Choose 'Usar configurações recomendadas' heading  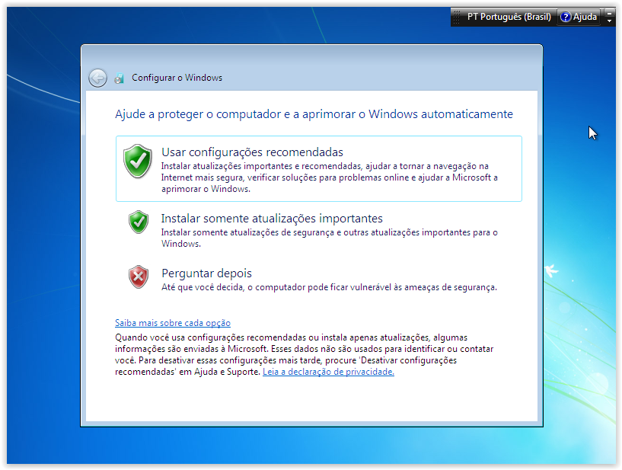pyautogui.click(x=252, y=152)
